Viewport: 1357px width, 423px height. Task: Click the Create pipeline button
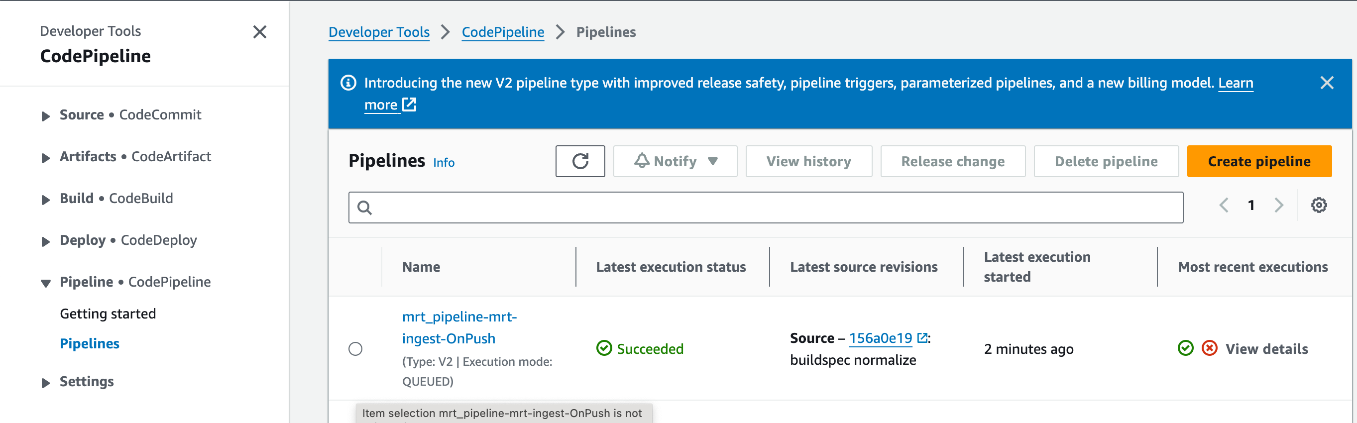[x=1259, y=161]
